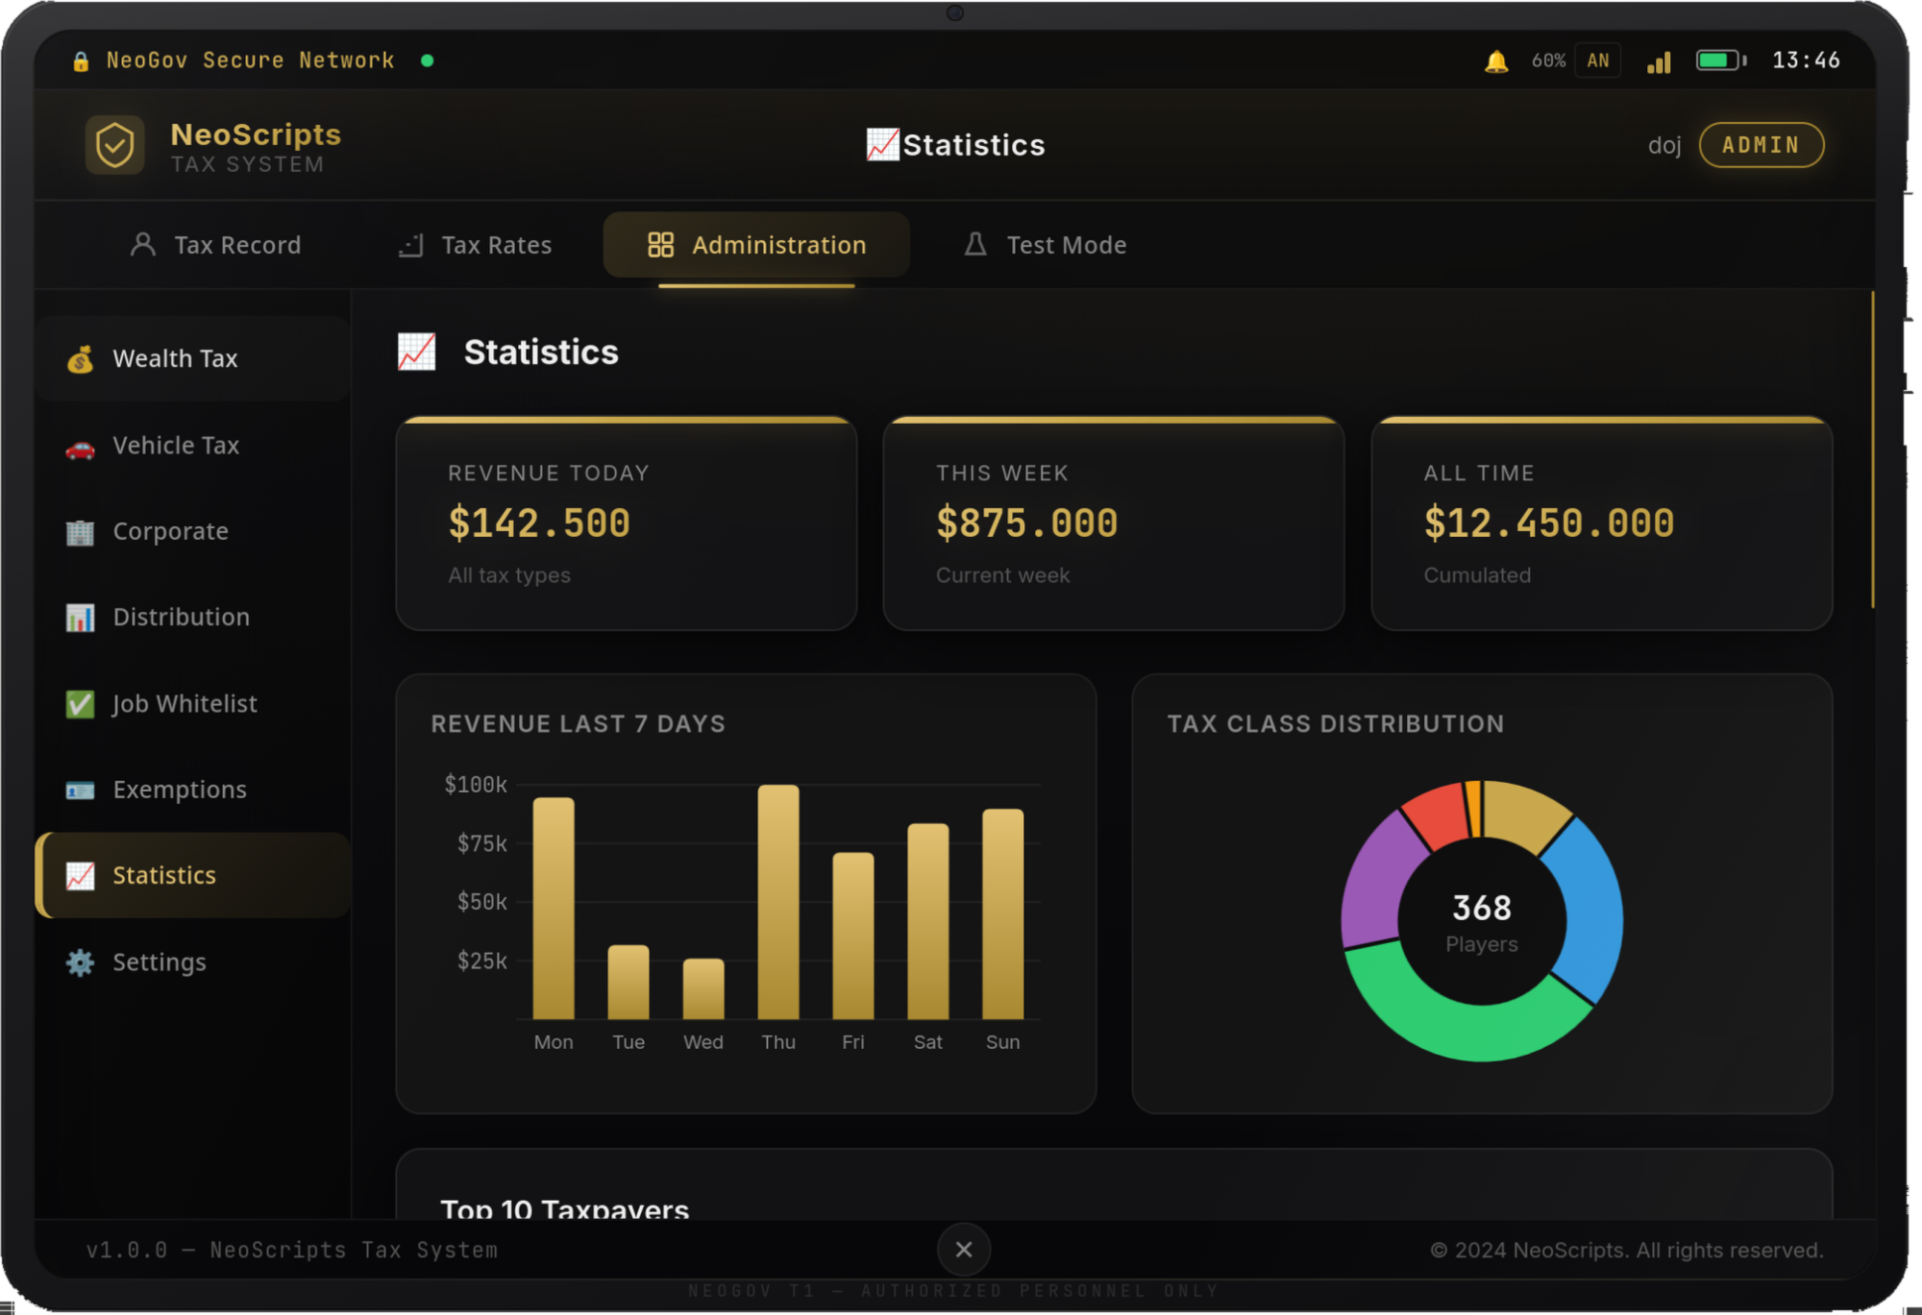Click the Revenue Today card
The height and width of the screenshot is (1315, 1922).
627,524
